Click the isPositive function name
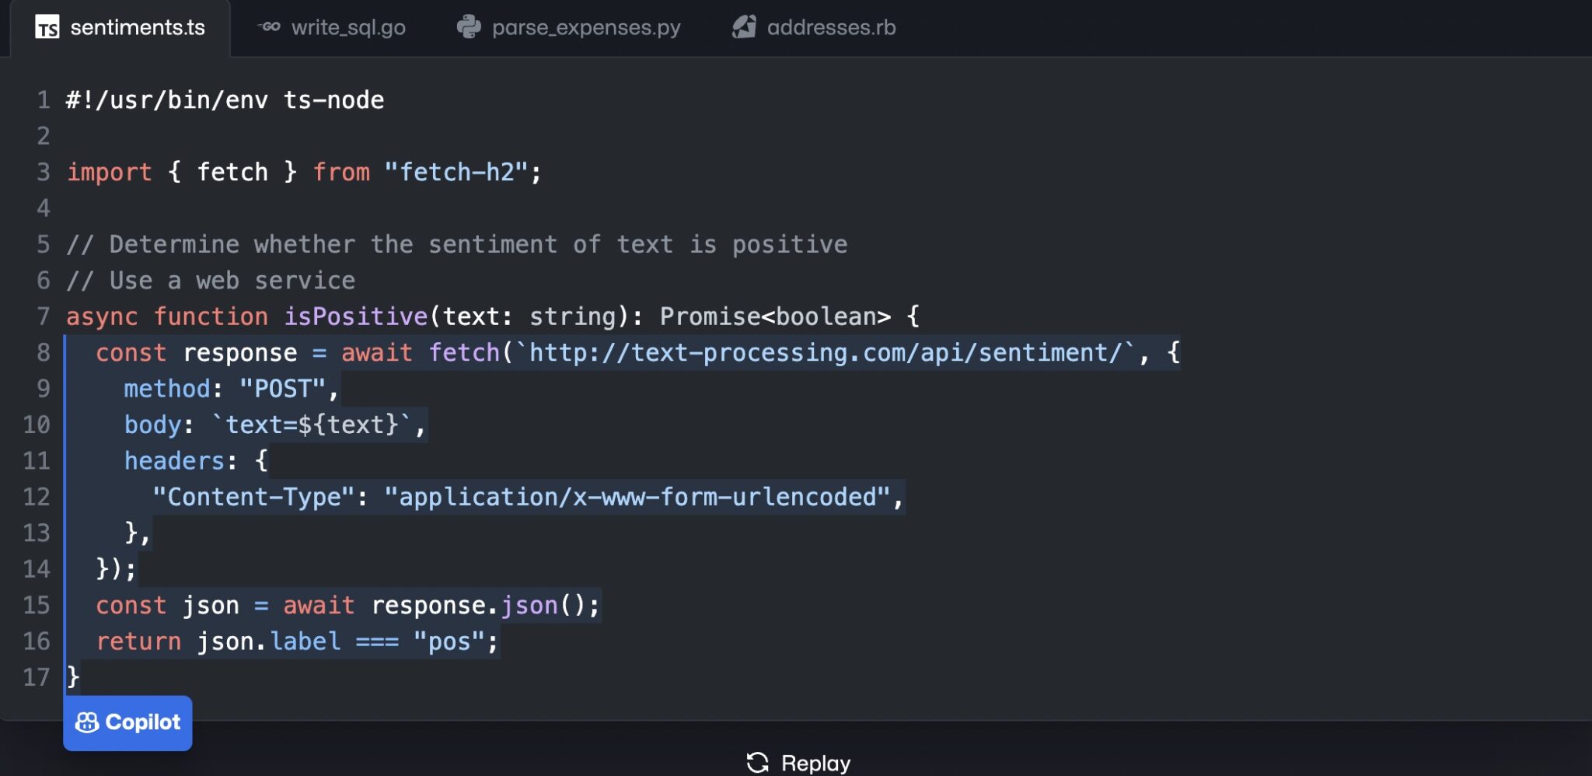The width and height of the screenshot is (1592, 776). 355,316
